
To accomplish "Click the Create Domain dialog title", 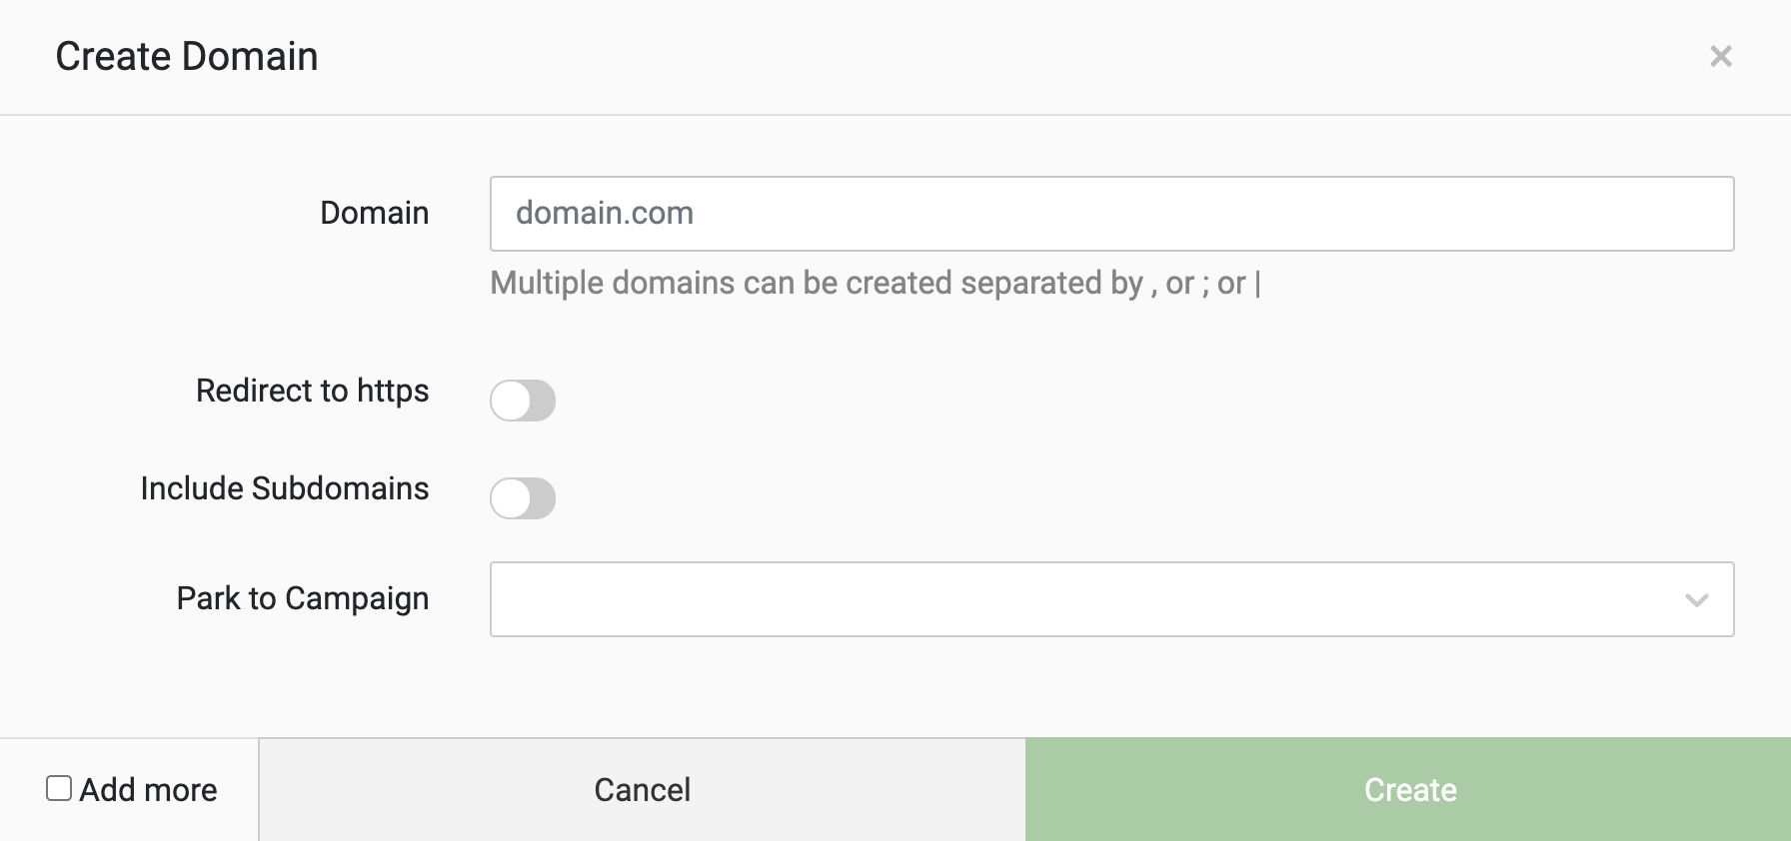I will pos(187,57).
